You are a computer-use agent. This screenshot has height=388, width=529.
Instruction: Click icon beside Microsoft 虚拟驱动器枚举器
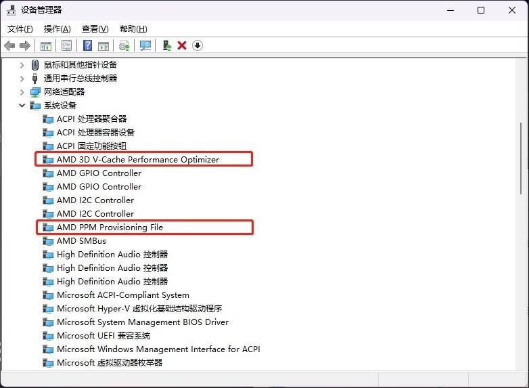[x=48, y=363]
